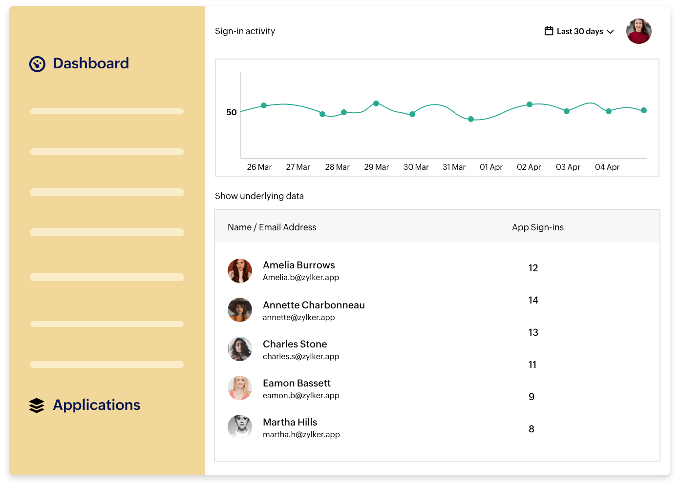
Task: Click the Applications stack icon
Action: pyautogui.click(x=37, y=406)
